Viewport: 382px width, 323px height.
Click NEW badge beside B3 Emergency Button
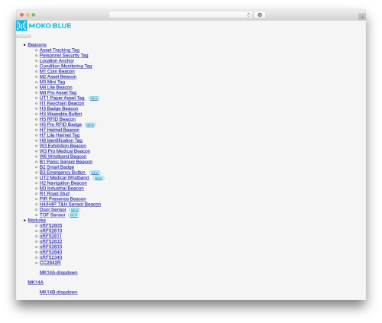[95, 173]
